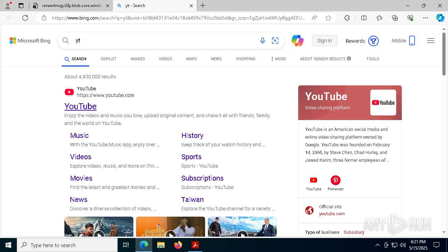Play the Famille video thumbnail
This screenshot has width=448, height=252.
point(170,227)
